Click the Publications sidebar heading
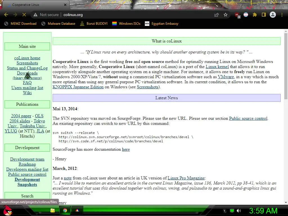 point(27,104)
